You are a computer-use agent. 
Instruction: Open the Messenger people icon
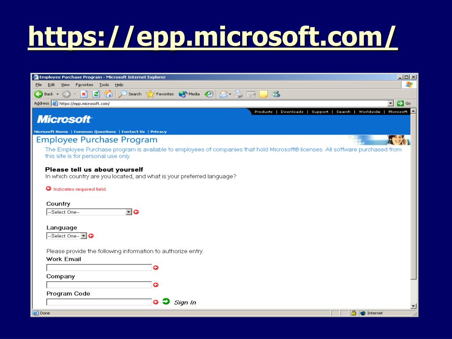pyautogui.click(x=276, y=94)
